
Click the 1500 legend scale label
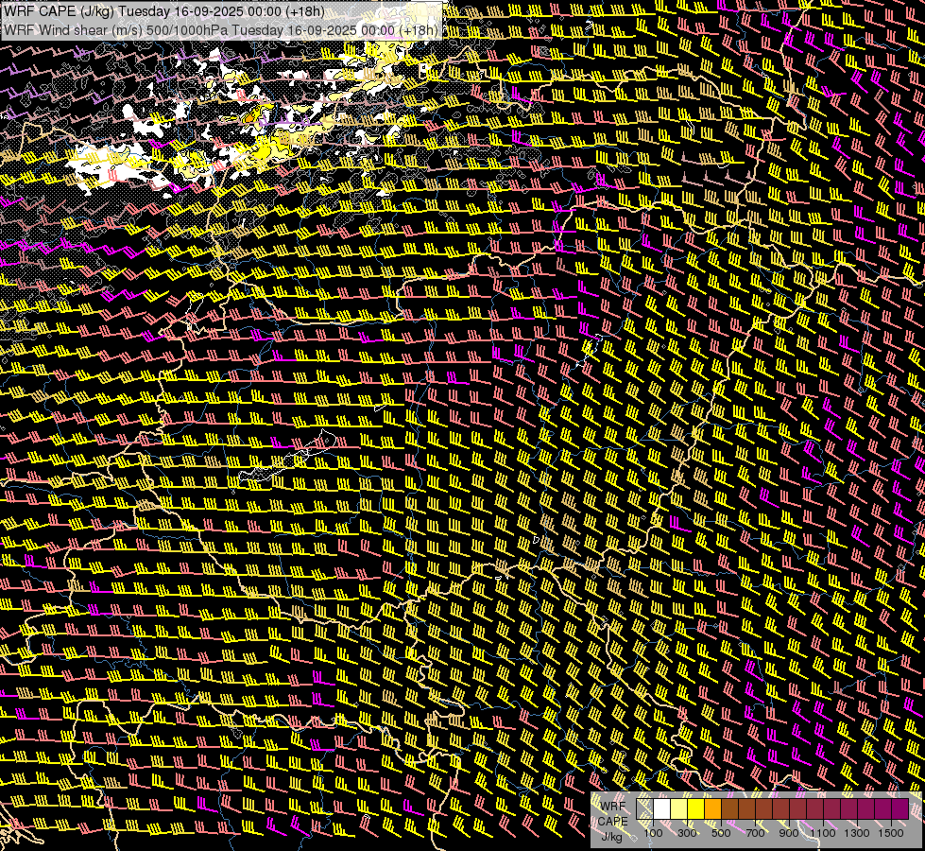[891, 833]
